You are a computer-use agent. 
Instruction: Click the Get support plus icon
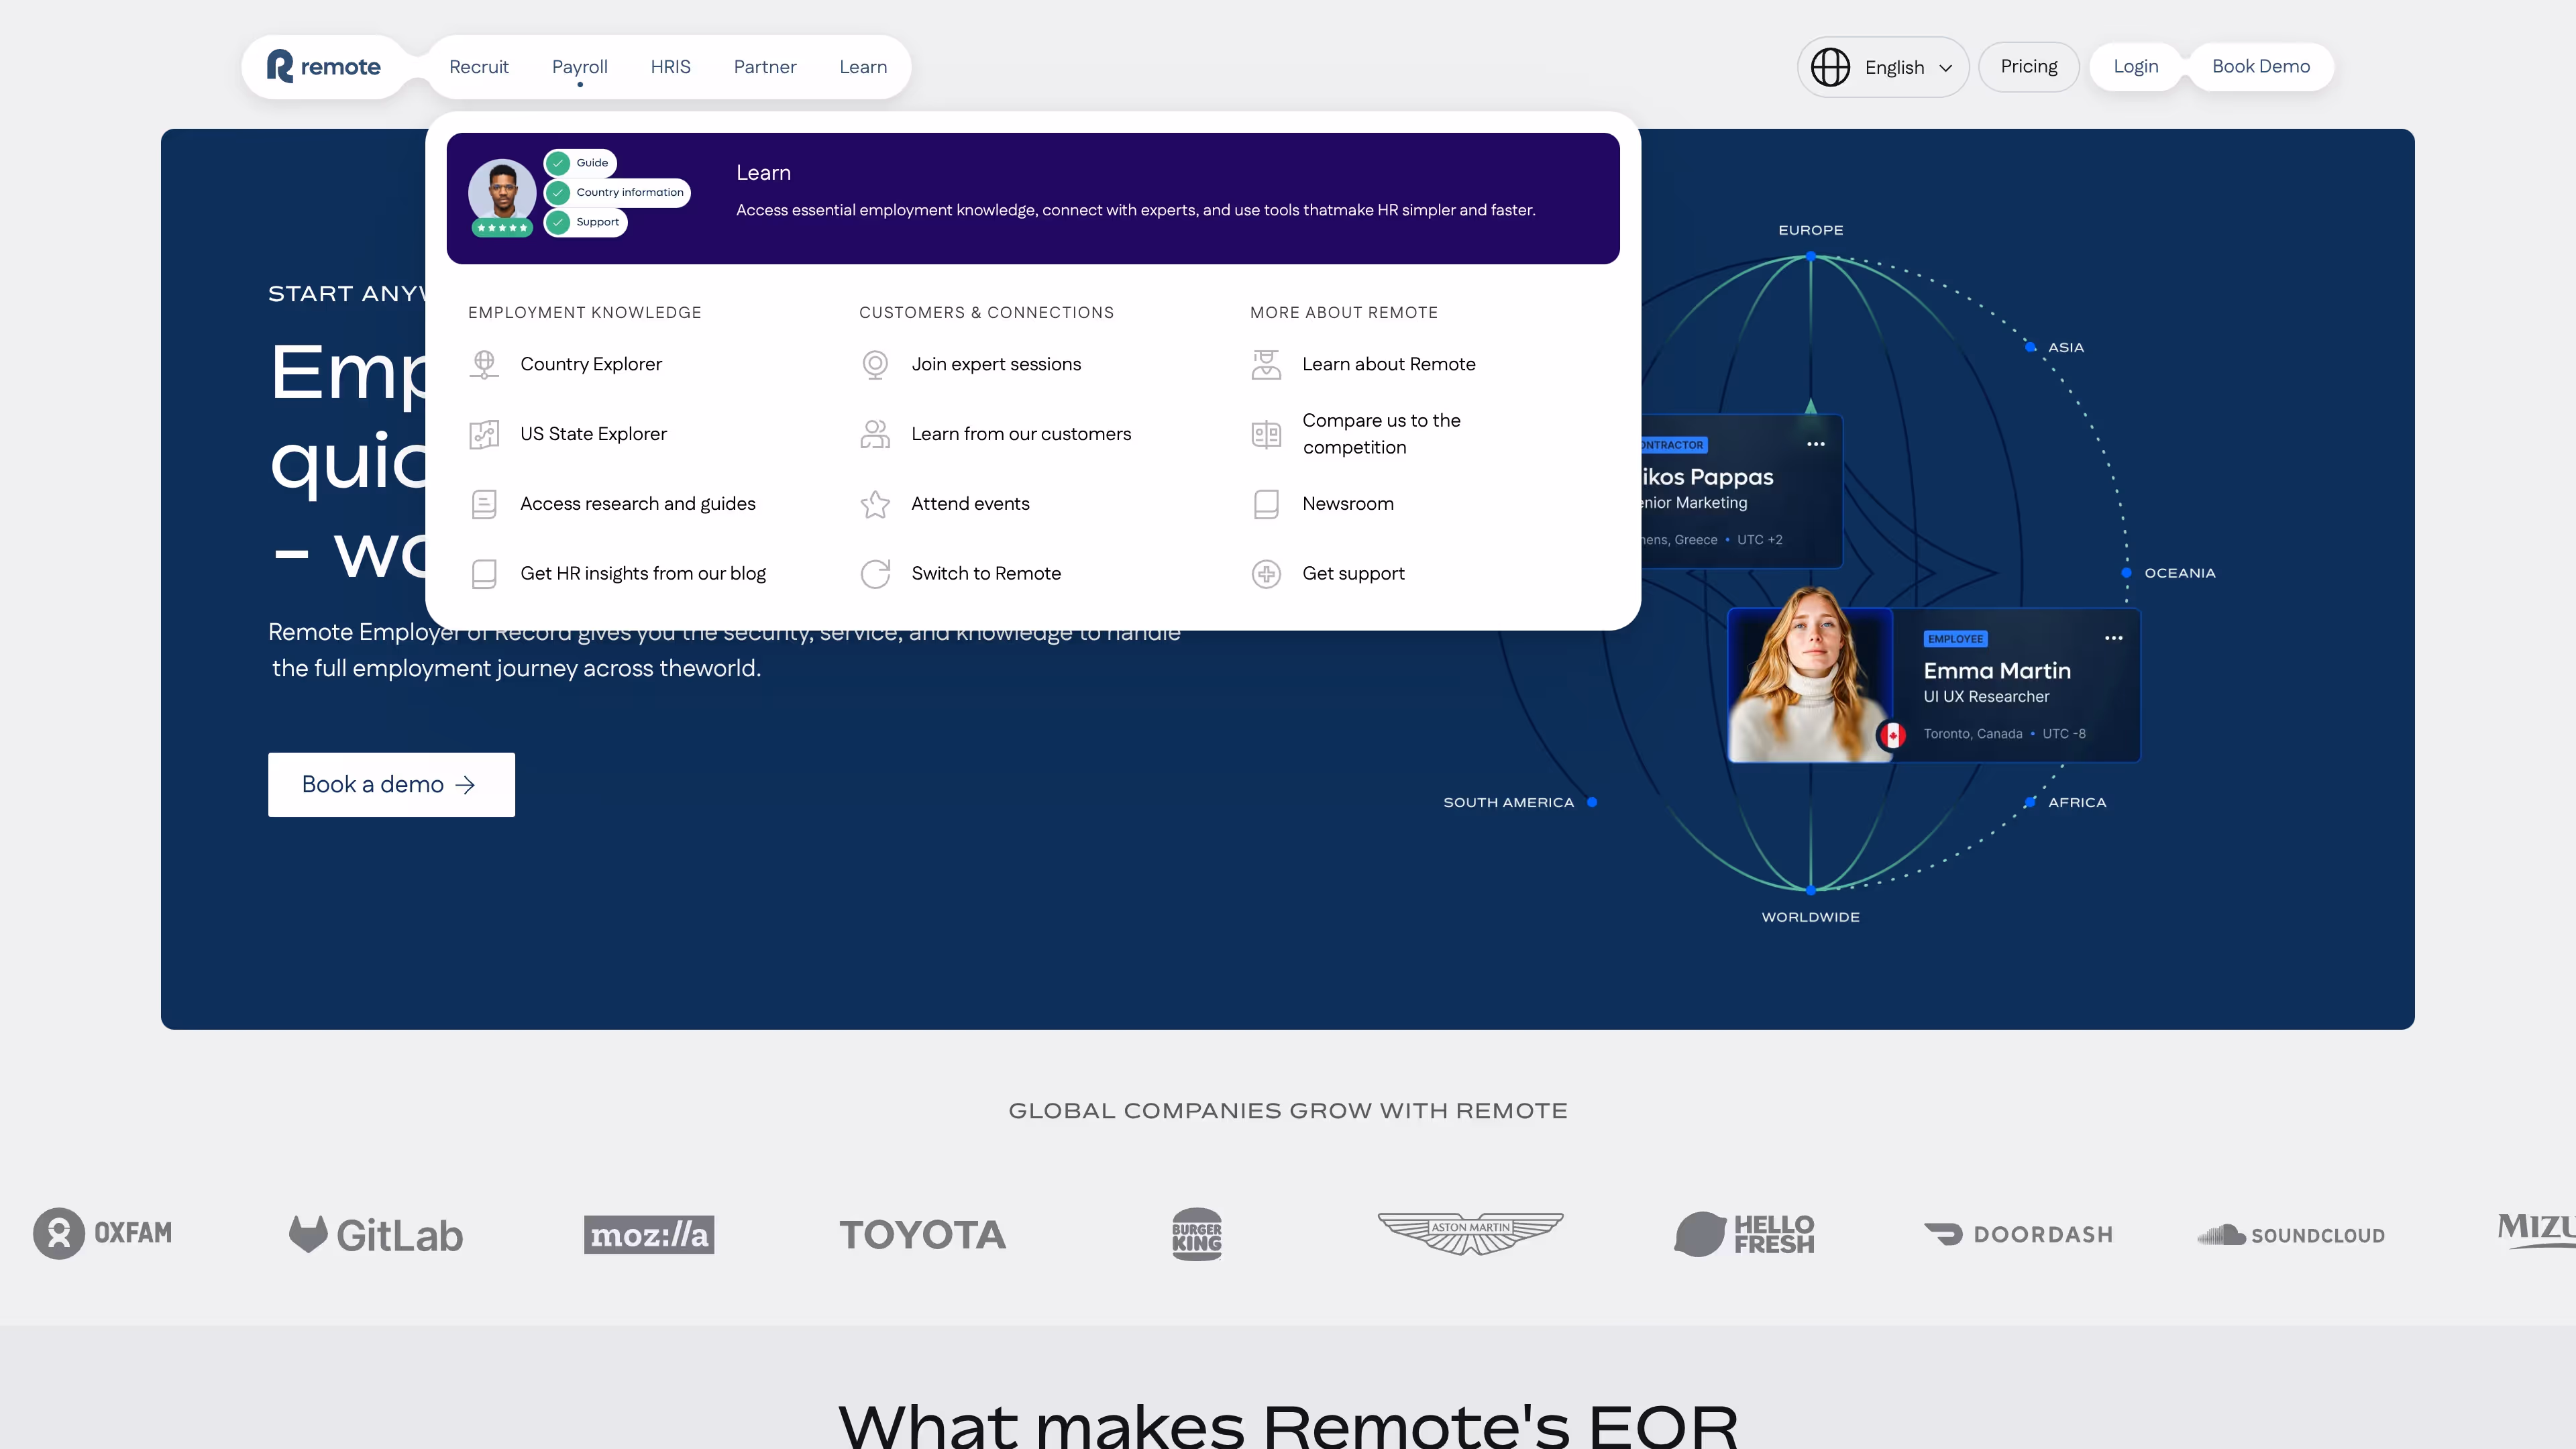tap(1266, 573)
